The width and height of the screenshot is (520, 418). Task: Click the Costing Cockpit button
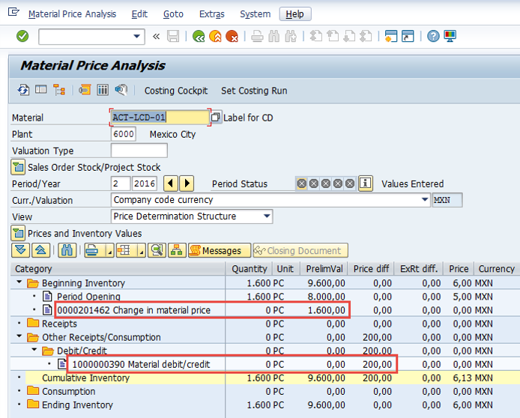pyautogui.click(x=176, y=91)
